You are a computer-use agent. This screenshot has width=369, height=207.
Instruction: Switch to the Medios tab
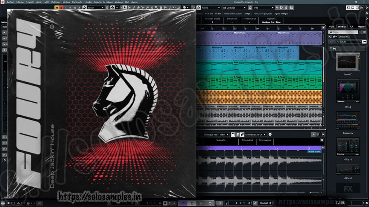[342, 27]
